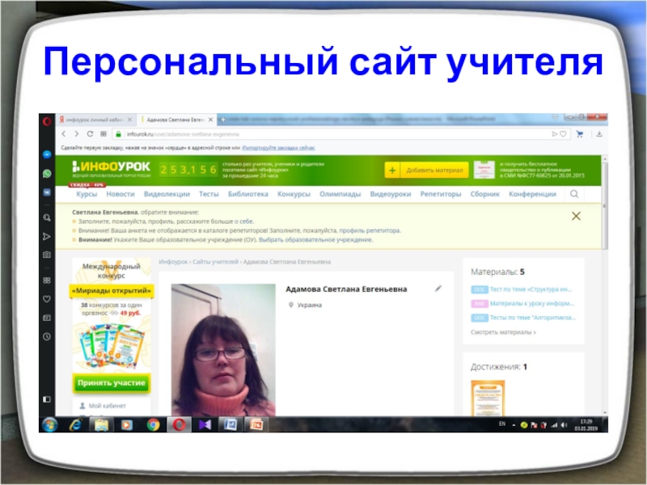Image resolution: width=647 pixels, height=485 pixels.
Task: Open Messenger in the Opera sidebar
Action: pos(47,154)
